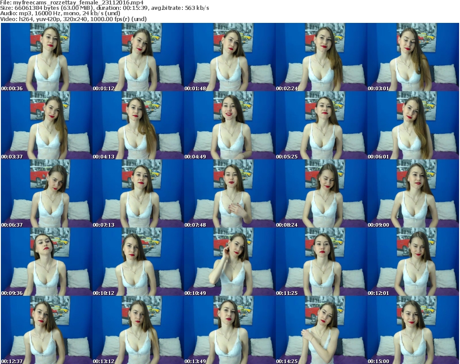Select the thumbnail frame at 00:14:25
Image resolution: width=460 pixels, height=364 pixels.
pyautogui.click(x=321, y=330)
